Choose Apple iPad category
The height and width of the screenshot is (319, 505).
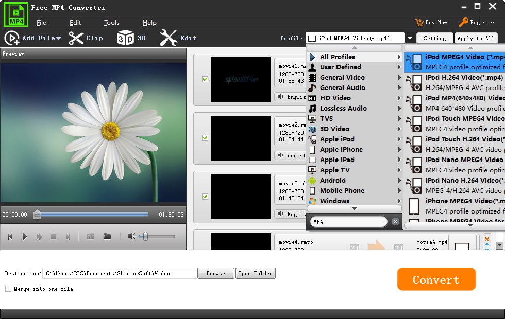click(x=355, y=160)
